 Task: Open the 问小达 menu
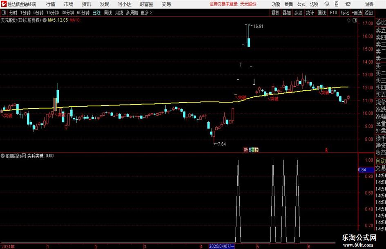click(x=124, y=4)
